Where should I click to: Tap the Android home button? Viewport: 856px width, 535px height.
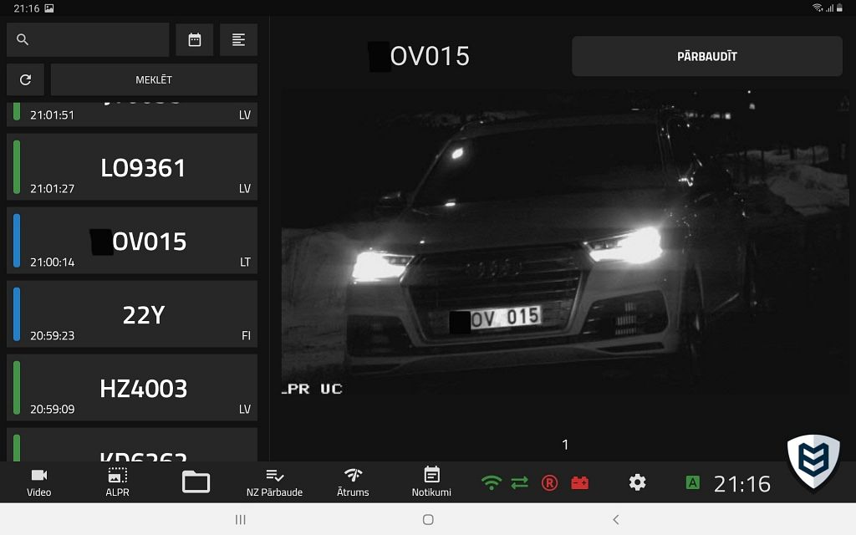pyautogui.click(x=428, y=520)
